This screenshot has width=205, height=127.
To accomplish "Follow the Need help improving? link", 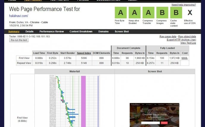I will tap(184, 5).
